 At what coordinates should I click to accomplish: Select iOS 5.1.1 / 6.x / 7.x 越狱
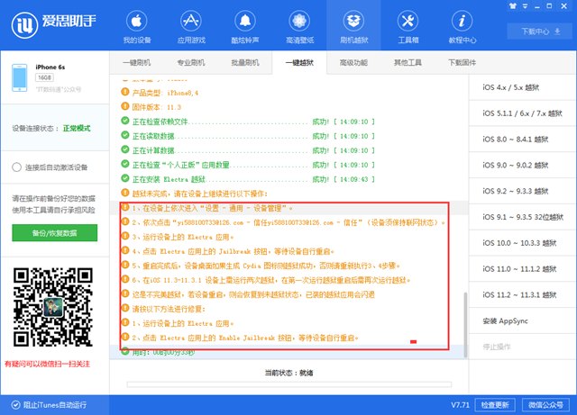[x=523, y=113]
